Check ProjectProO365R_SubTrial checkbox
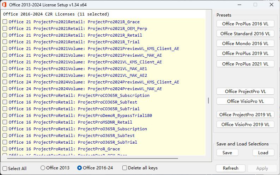The width and height of the screenshot is (280, 175). [x=5, y=142]
